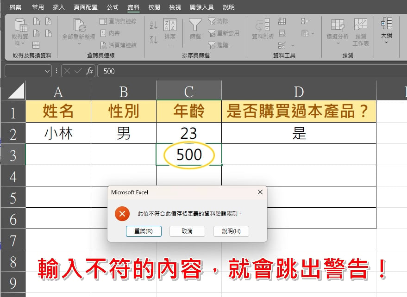Switch to the 公式 tab
Viewport: 407px width, 297px height.
113,7
